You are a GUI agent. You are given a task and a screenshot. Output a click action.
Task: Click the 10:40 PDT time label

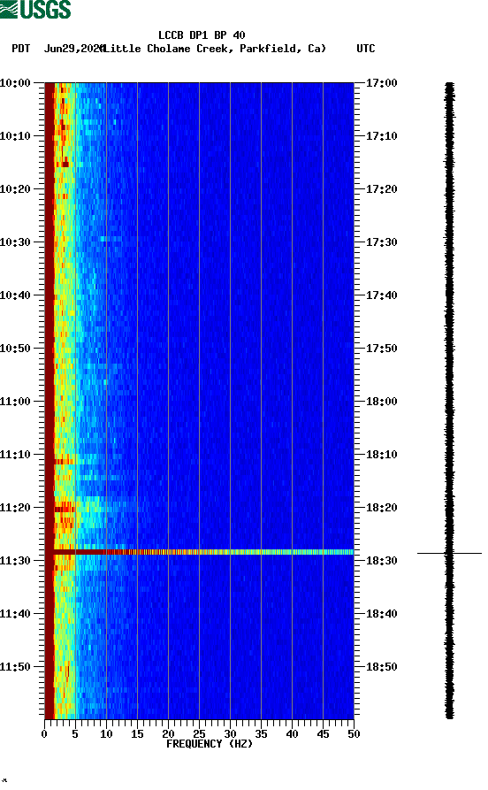point(15,295)
